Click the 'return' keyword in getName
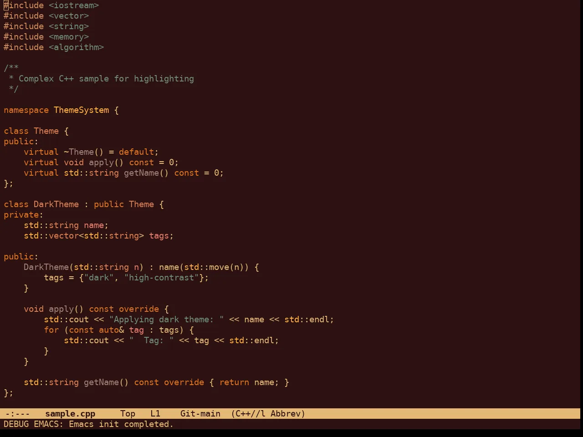 (x=234, y=382)
